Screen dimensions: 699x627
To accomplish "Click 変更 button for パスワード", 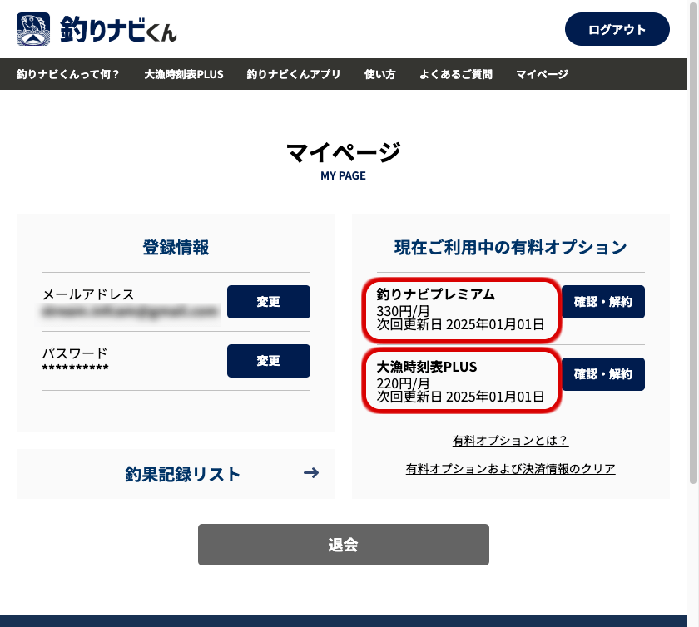I will [x=268, y=361].
